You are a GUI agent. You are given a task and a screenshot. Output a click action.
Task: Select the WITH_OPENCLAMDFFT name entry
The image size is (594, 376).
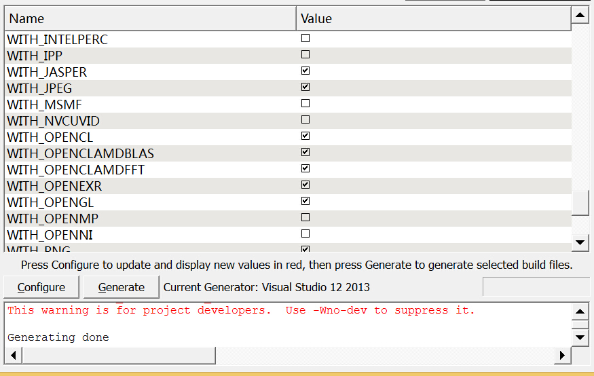click(76, 170)
